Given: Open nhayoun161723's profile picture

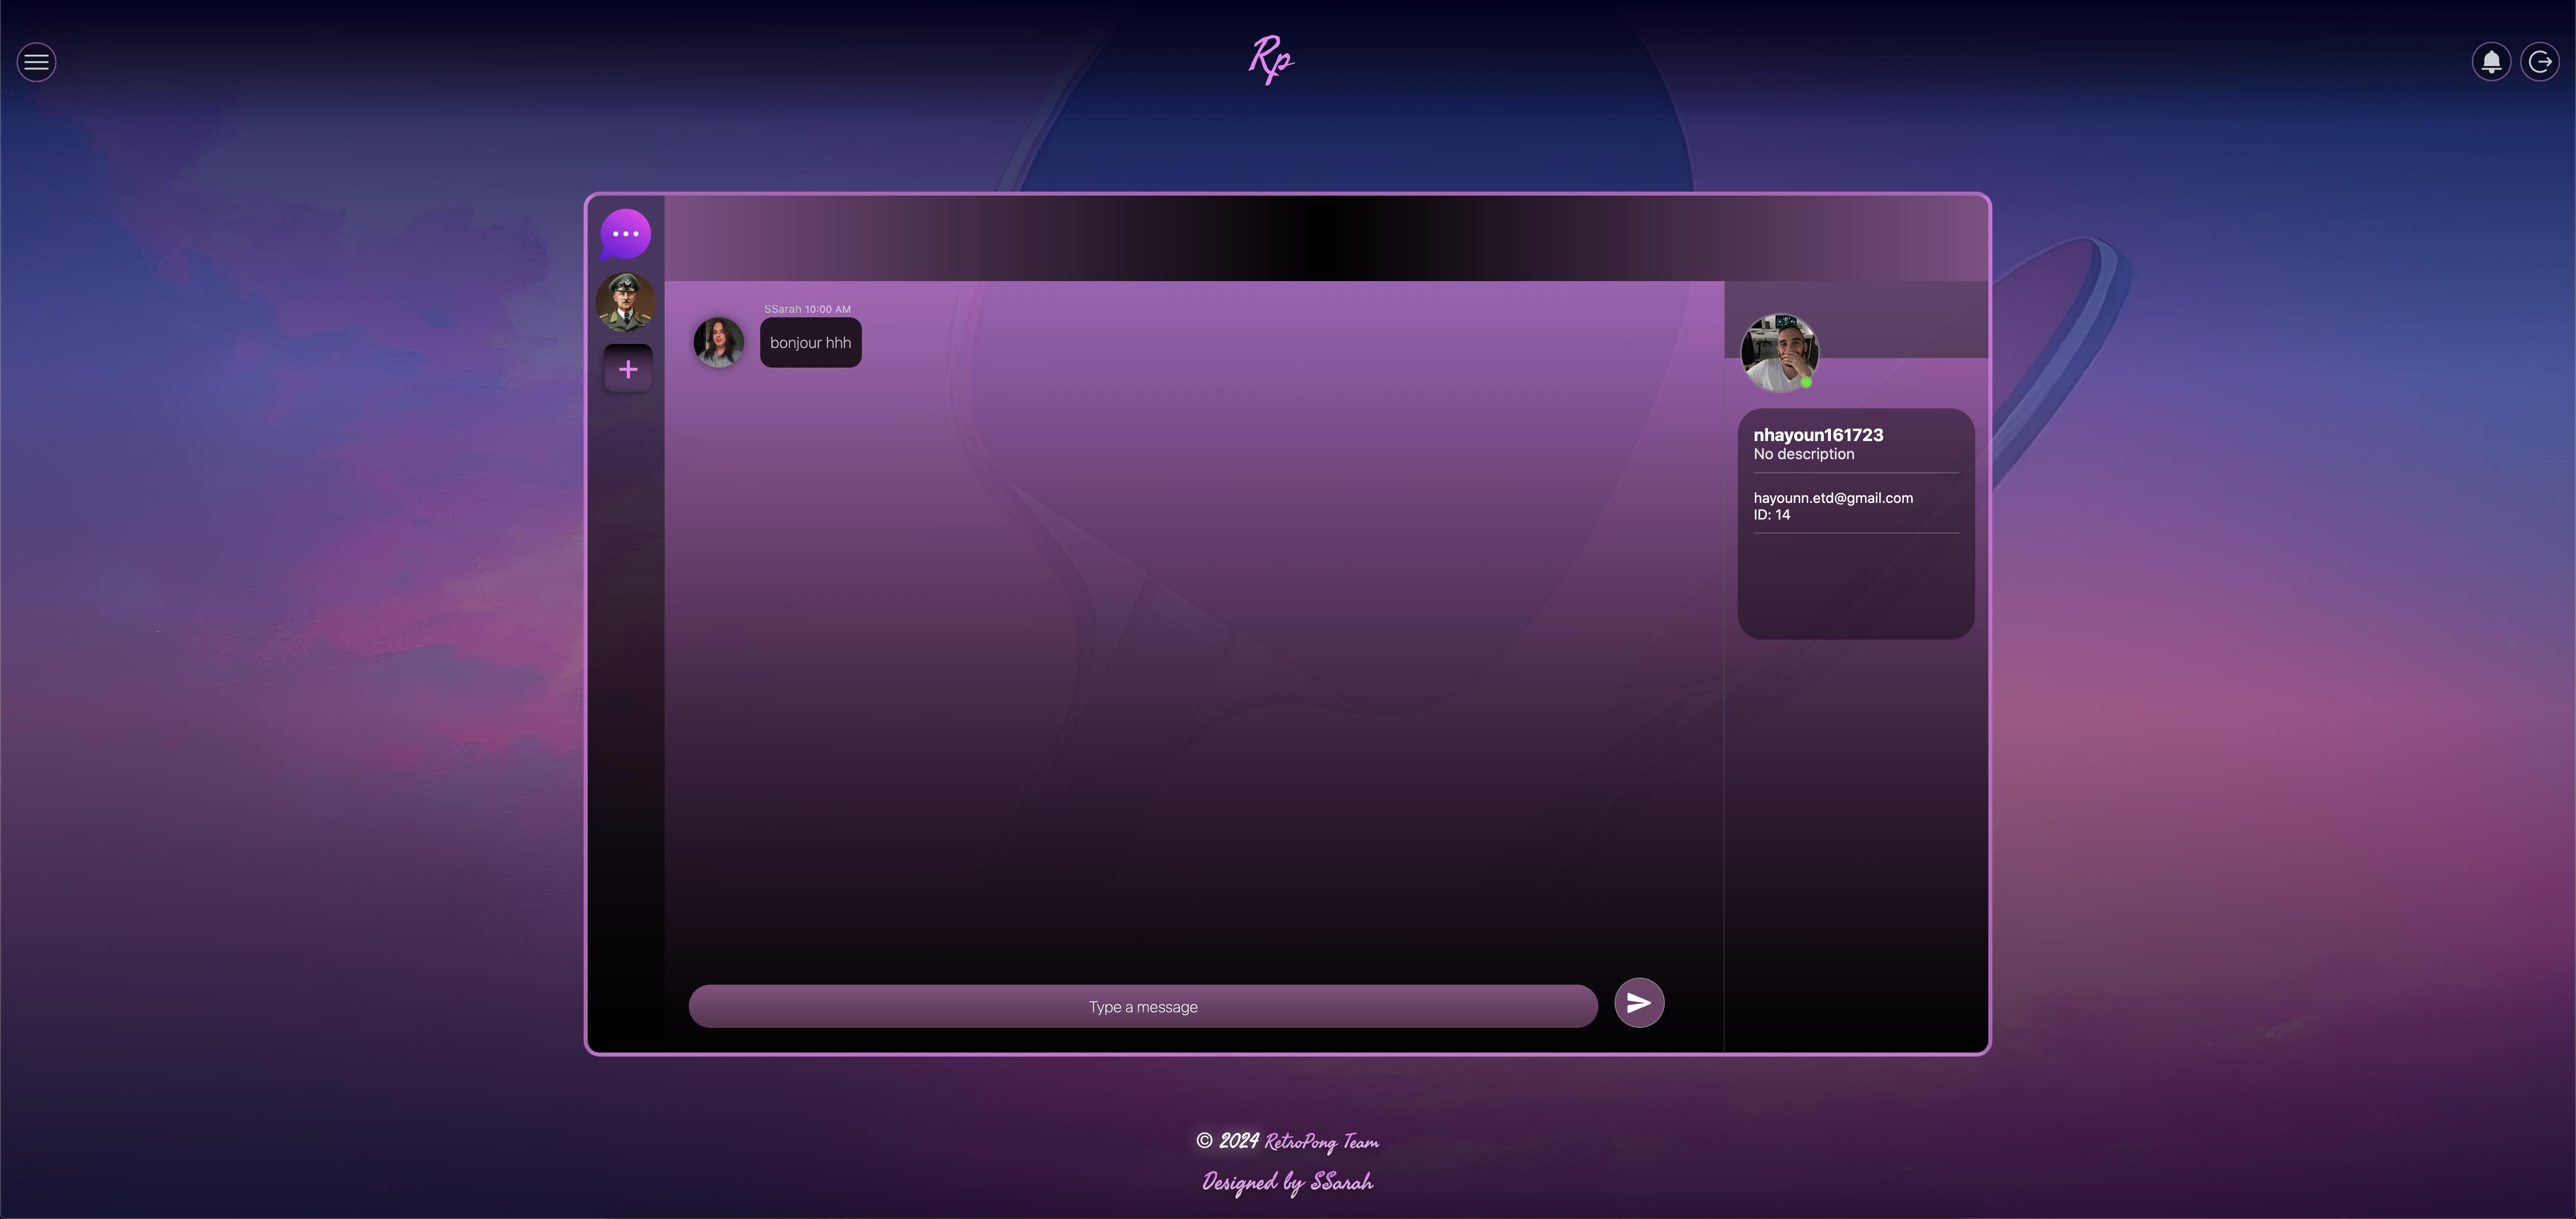Looking at the screenshot, I should 1778,352.
